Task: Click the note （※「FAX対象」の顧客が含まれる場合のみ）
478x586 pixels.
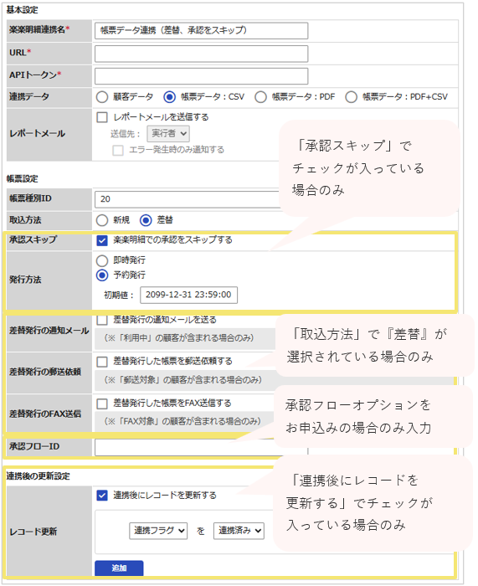Action: 182,422
